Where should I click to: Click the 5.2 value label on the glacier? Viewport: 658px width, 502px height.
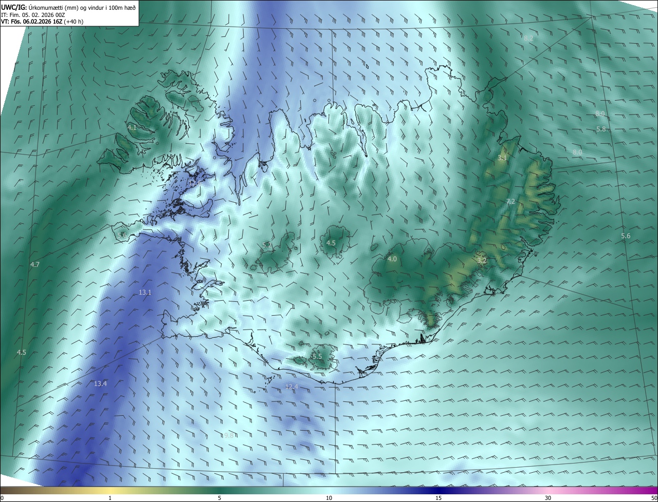pos(267,245)
